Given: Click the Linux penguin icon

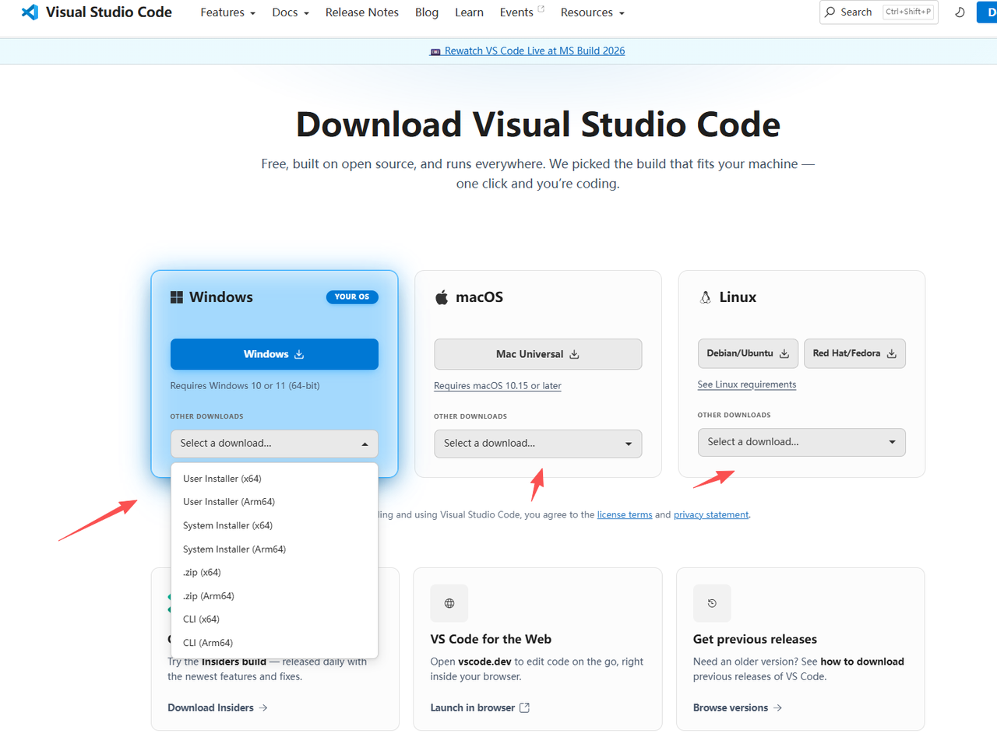Looking at the screenshot, I should coord(706,297).
